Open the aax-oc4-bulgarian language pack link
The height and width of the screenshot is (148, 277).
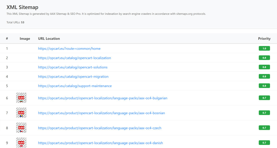click(x=102, y=98)
